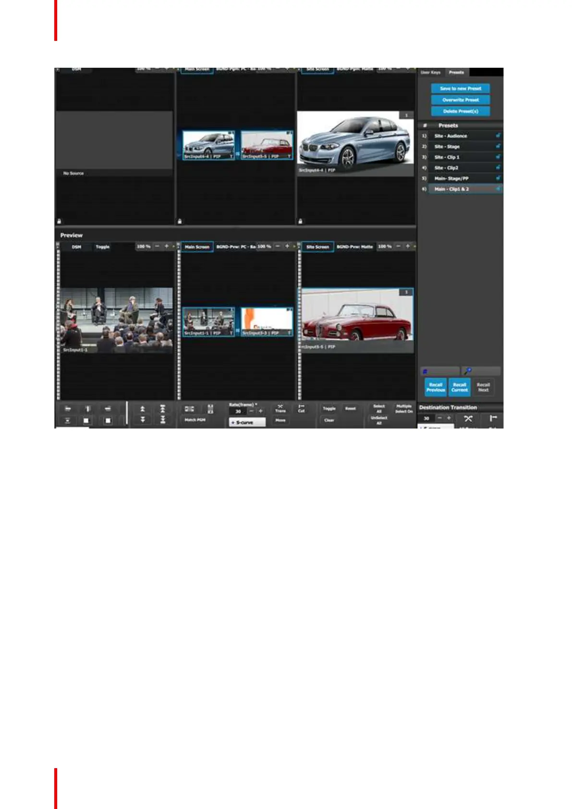Click Overwrite Preset button
This screenshot has height=809, width=572.
[460, 100]
